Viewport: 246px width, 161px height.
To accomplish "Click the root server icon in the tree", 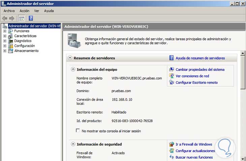I will coord(5,26).
